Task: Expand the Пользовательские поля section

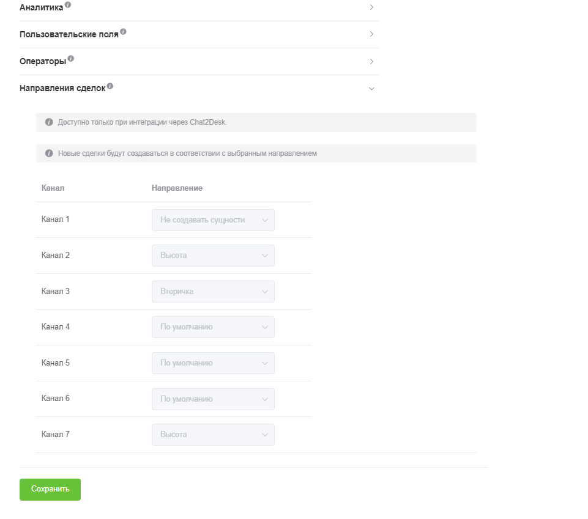Action: click(x=371, y=34)
